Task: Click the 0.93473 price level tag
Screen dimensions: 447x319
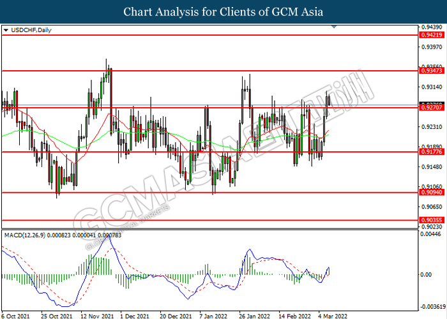Action: (x=432, y=70)
